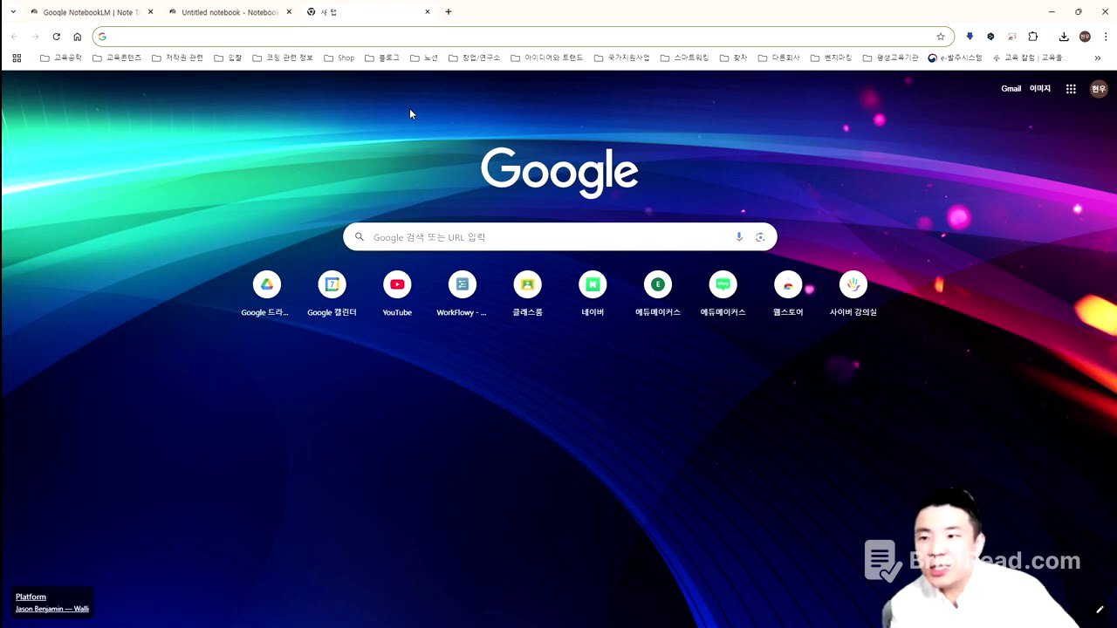Close the Google NotebookLM tab
1117x628 pixels.
(151, 12)
